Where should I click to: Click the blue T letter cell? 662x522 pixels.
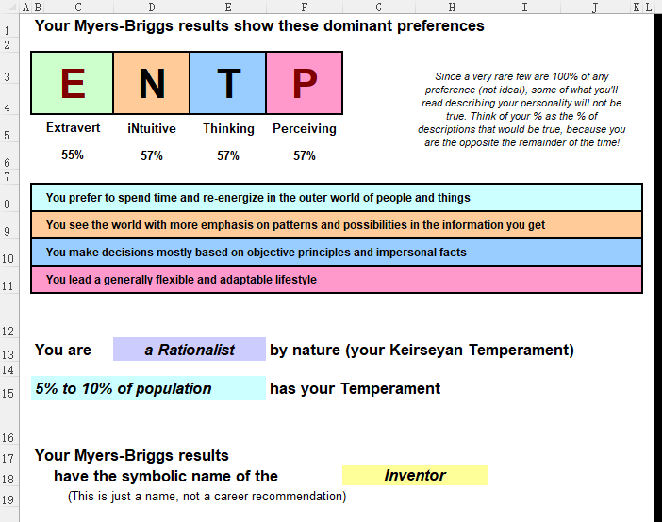[228, 83]
